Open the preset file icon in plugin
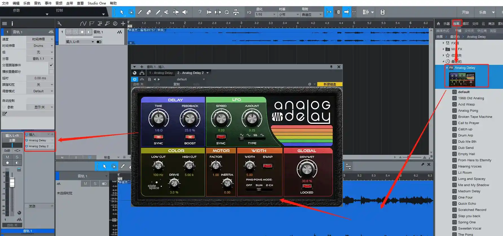This screenshot has width=503, height=236. click(149, 79)
